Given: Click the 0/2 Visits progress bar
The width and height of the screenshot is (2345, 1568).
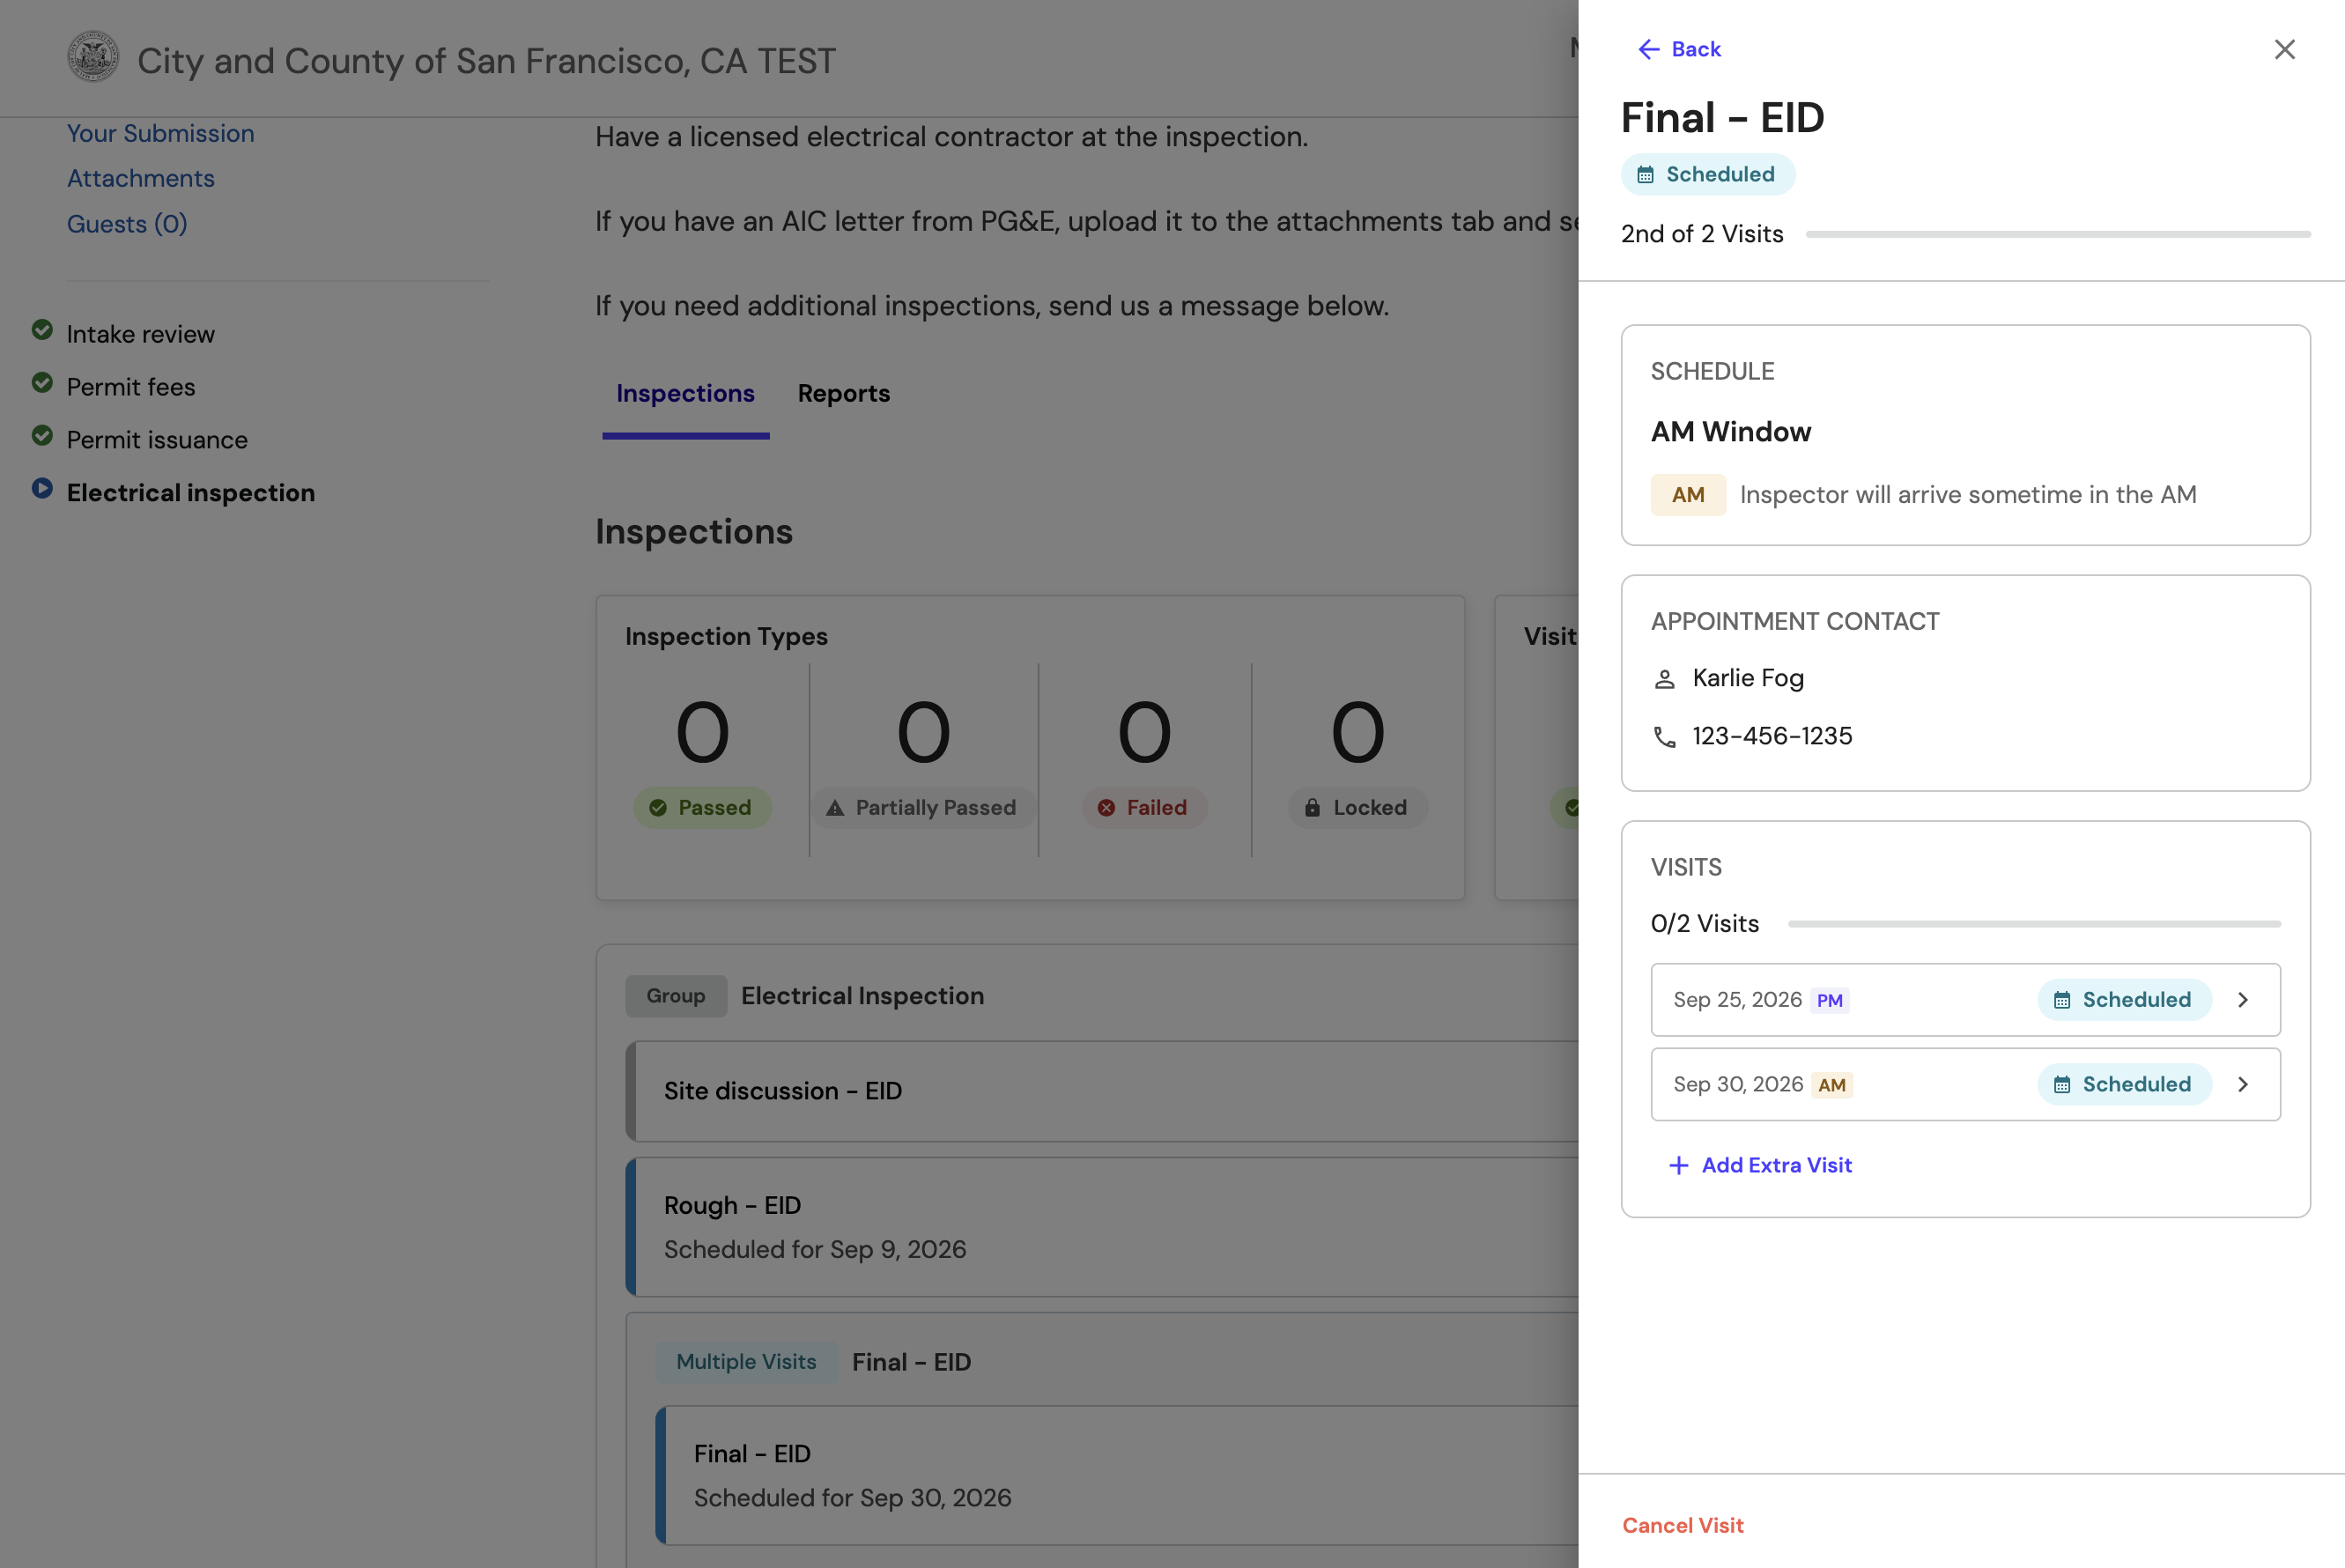Looking at the screenshot, I should tap(2033, 924).
